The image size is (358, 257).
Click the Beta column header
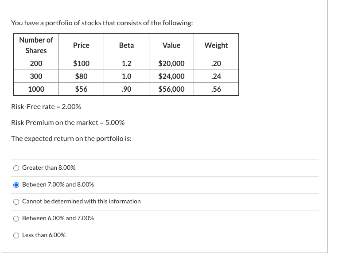point(126,45)
